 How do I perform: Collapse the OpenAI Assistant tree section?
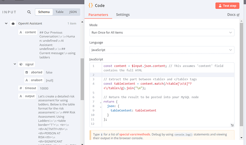(x=6, y=23)
